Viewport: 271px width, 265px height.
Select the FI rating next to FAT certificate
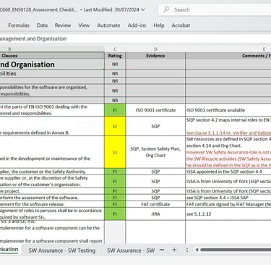pyautogui.click(x=115, y=204)
